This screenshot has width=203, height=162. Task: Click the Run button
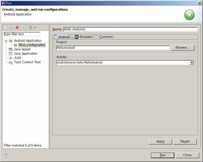[163, 155]
